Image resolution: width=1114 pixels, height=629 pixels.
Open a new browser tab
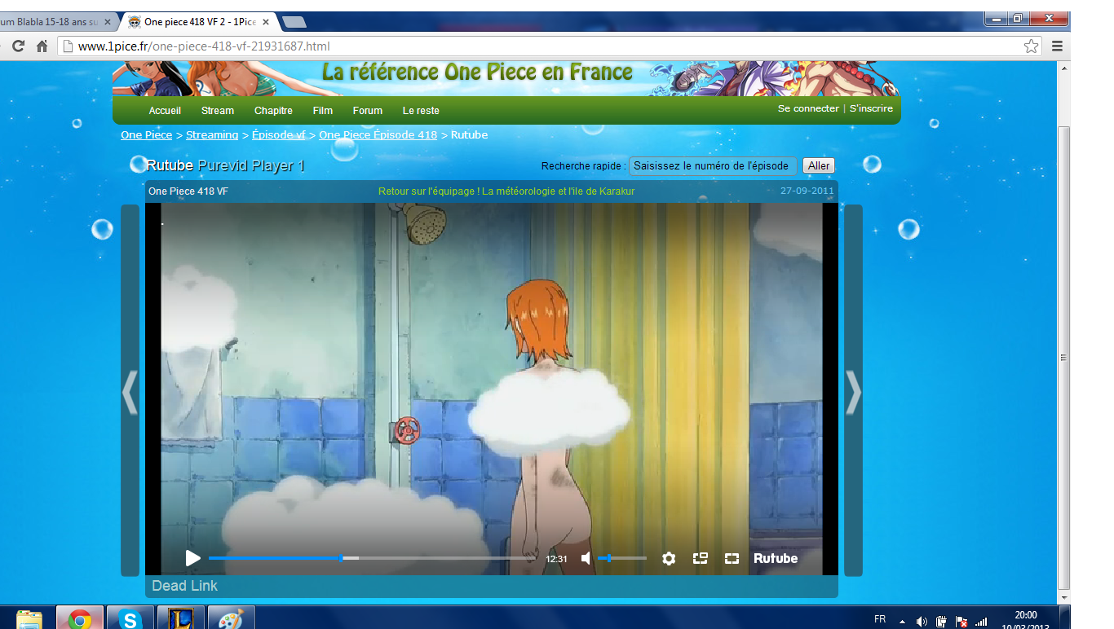tap(294, 22)
